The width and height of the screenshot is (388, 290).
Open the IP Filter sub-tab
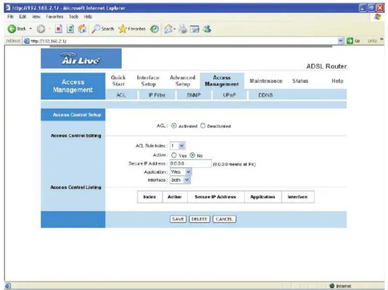point(157,95)
